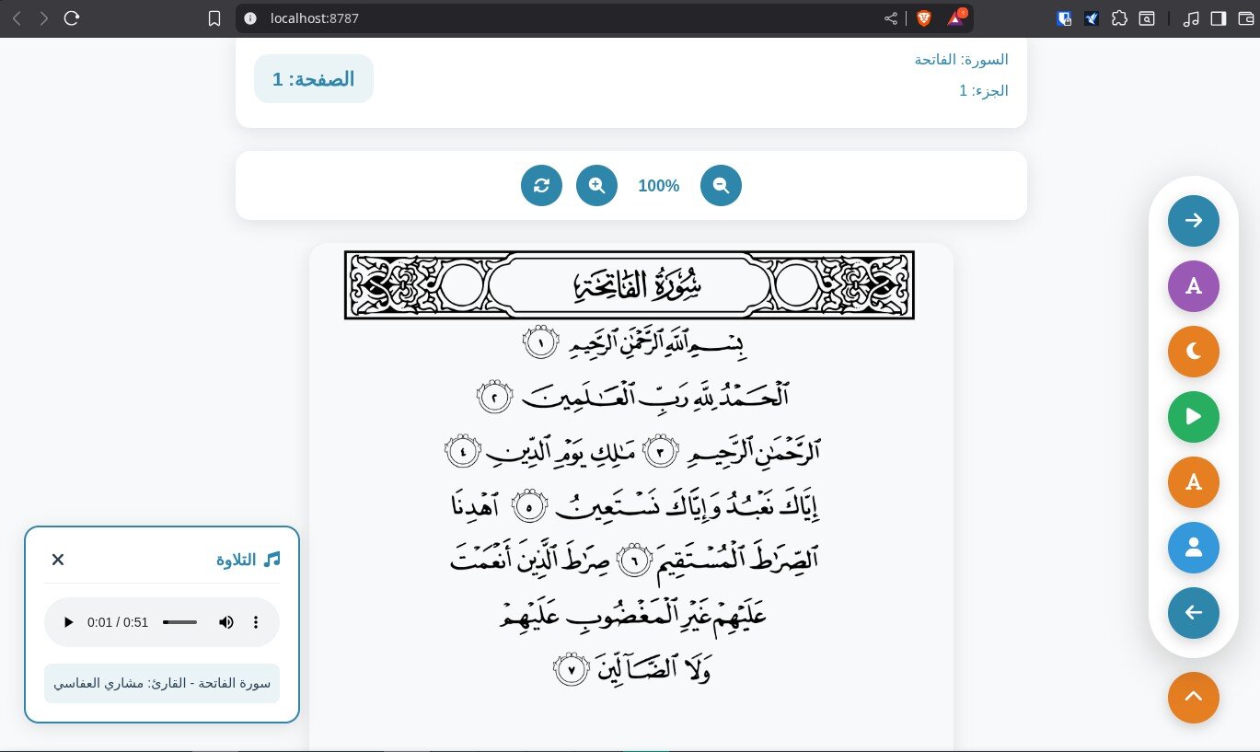Open the Brave Shields lion icon
The image size is (1260, 752).
click(x=923, y=18)
